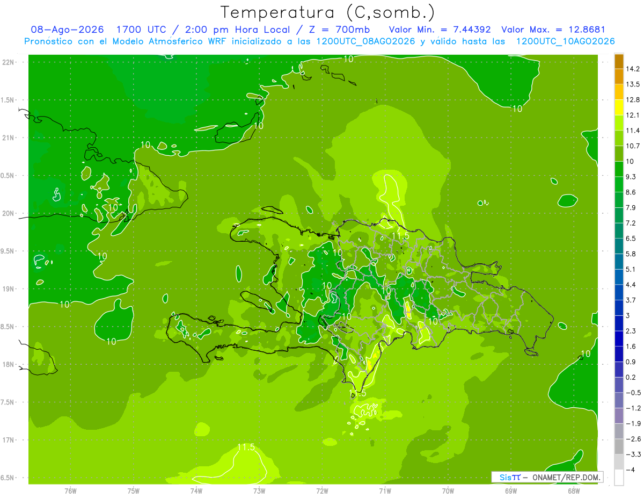
Task: Click the SisTT – ONAMET/REP.DOM. credit box
Action: tap(547, 477)
